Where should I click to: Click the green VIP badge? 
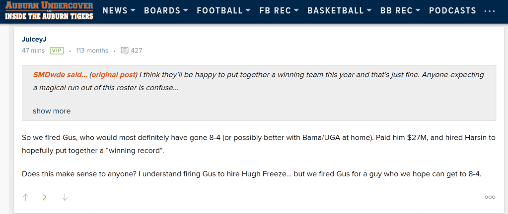57,51
